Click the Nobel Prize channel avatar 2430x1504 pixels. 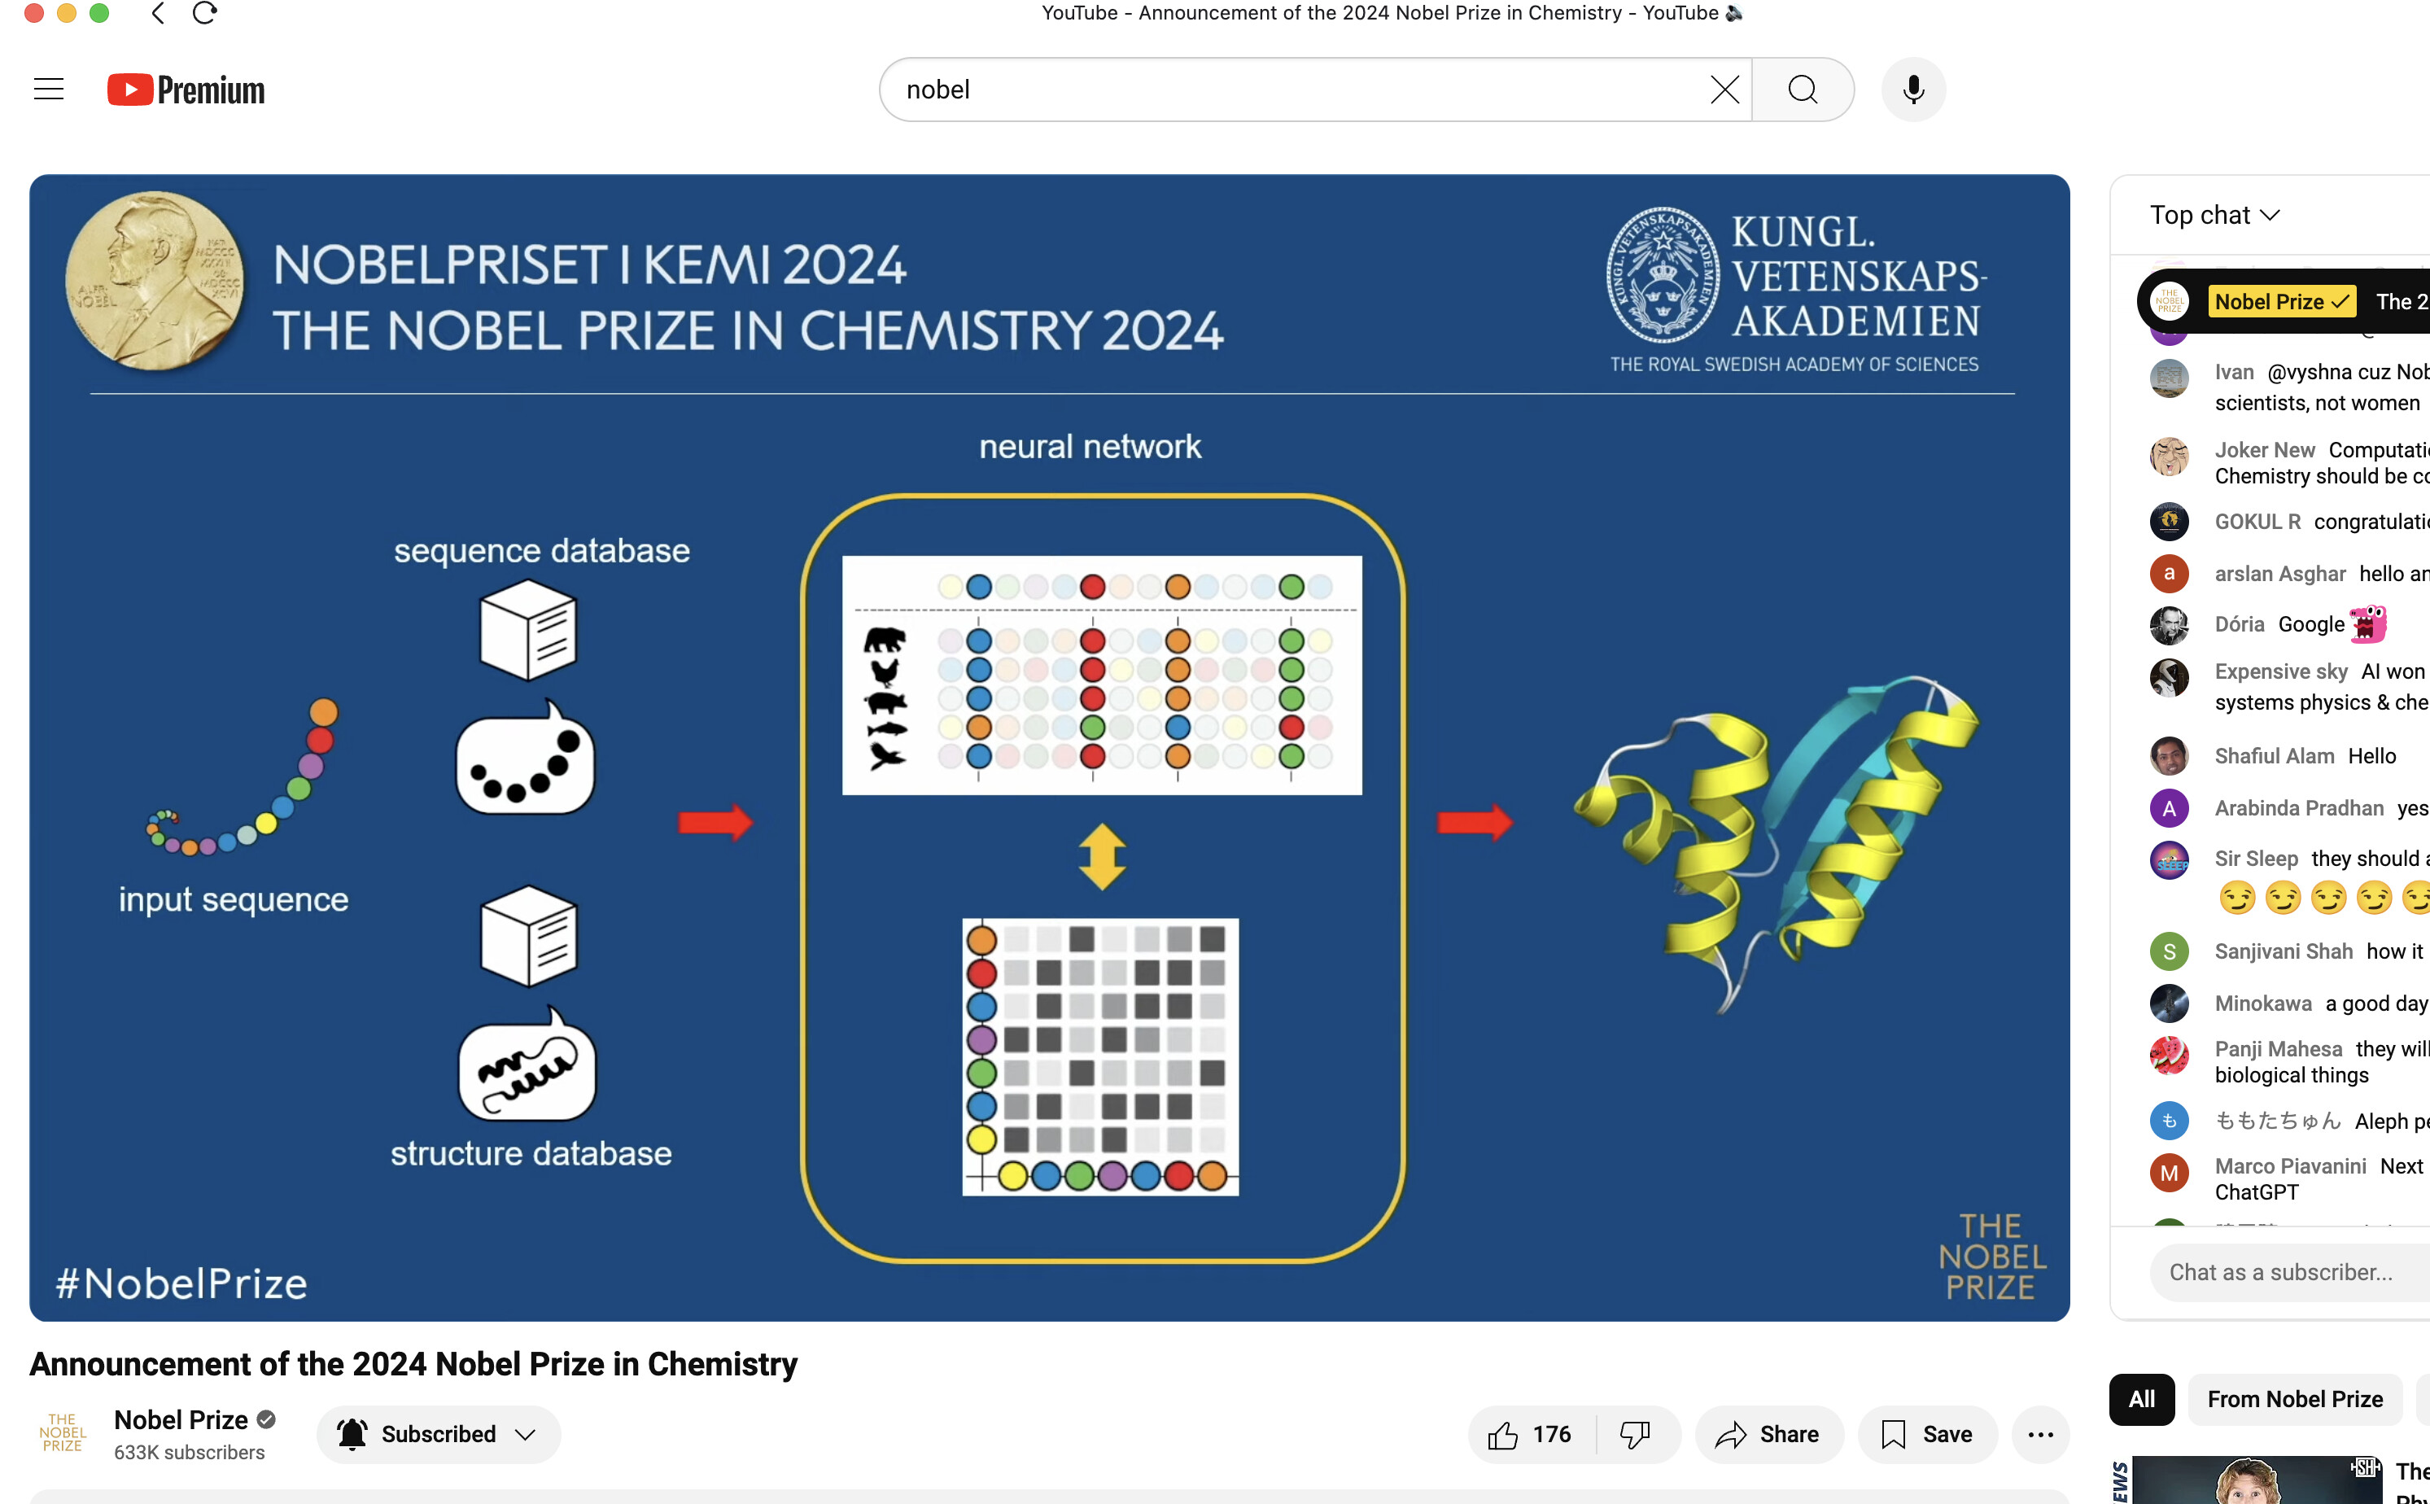coord(63,1433)
